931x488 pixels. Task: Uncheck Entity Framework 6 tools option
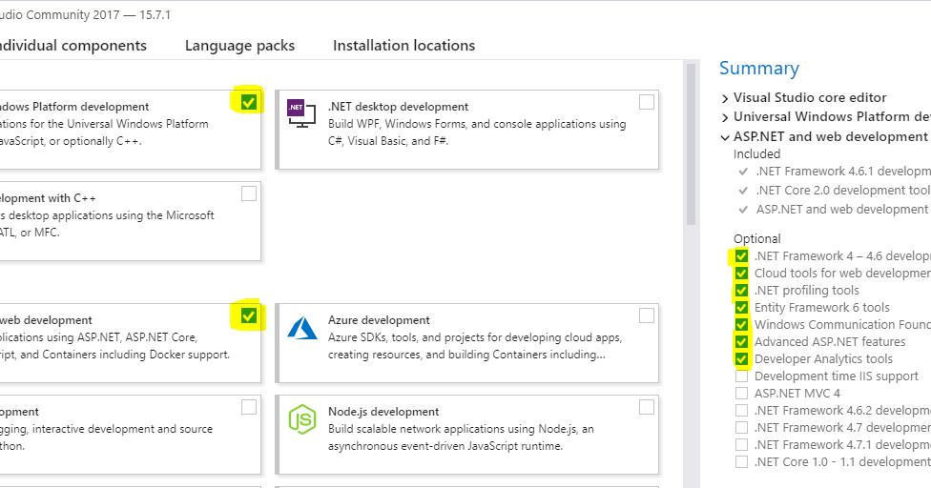[741, 308]
